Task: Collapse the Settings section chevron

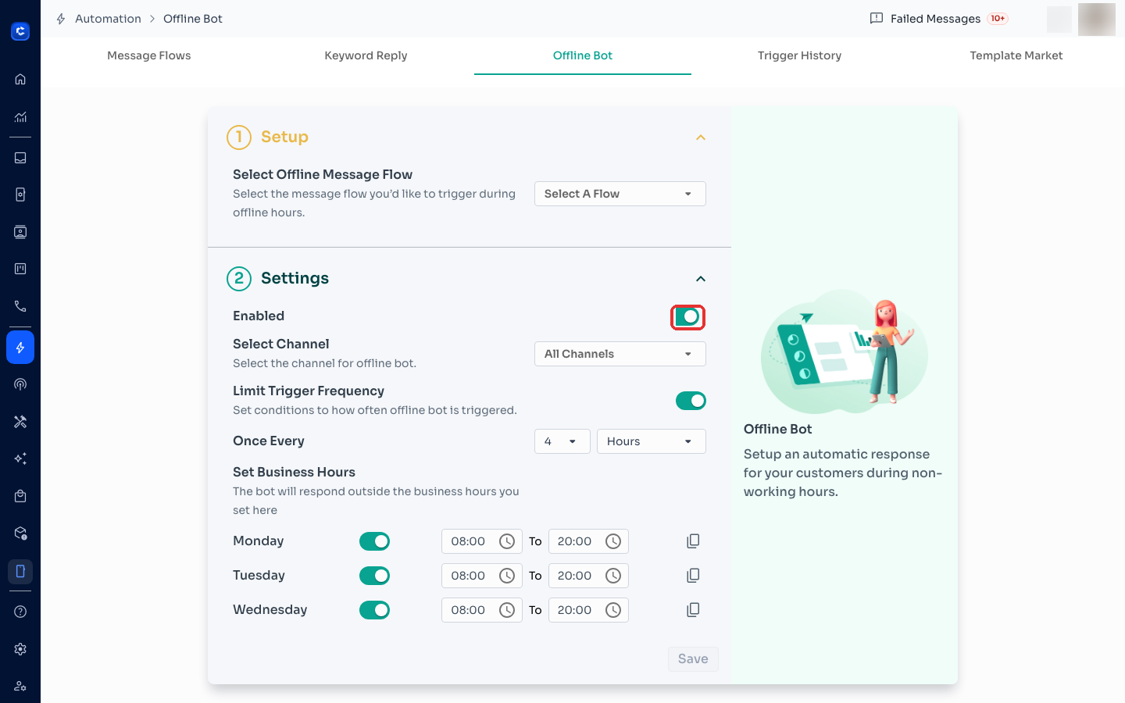Action: point(701,279)
